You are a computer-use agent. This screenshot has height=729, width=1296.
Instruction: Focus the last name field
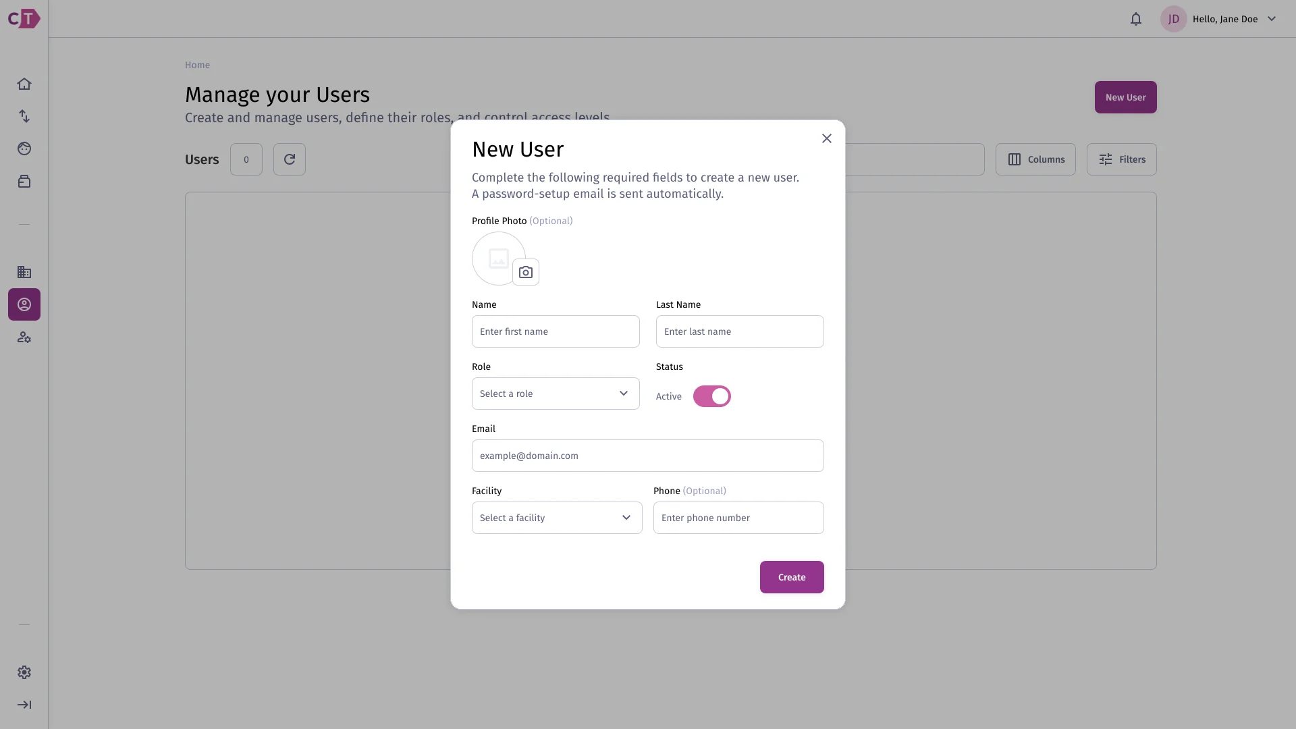click(x=740, y=331)
